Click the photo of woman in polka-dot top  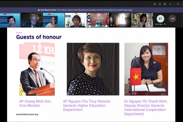click(93, 69)
